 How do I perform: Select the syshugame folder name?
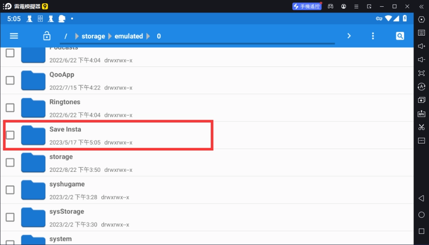[x=67, y=184]
